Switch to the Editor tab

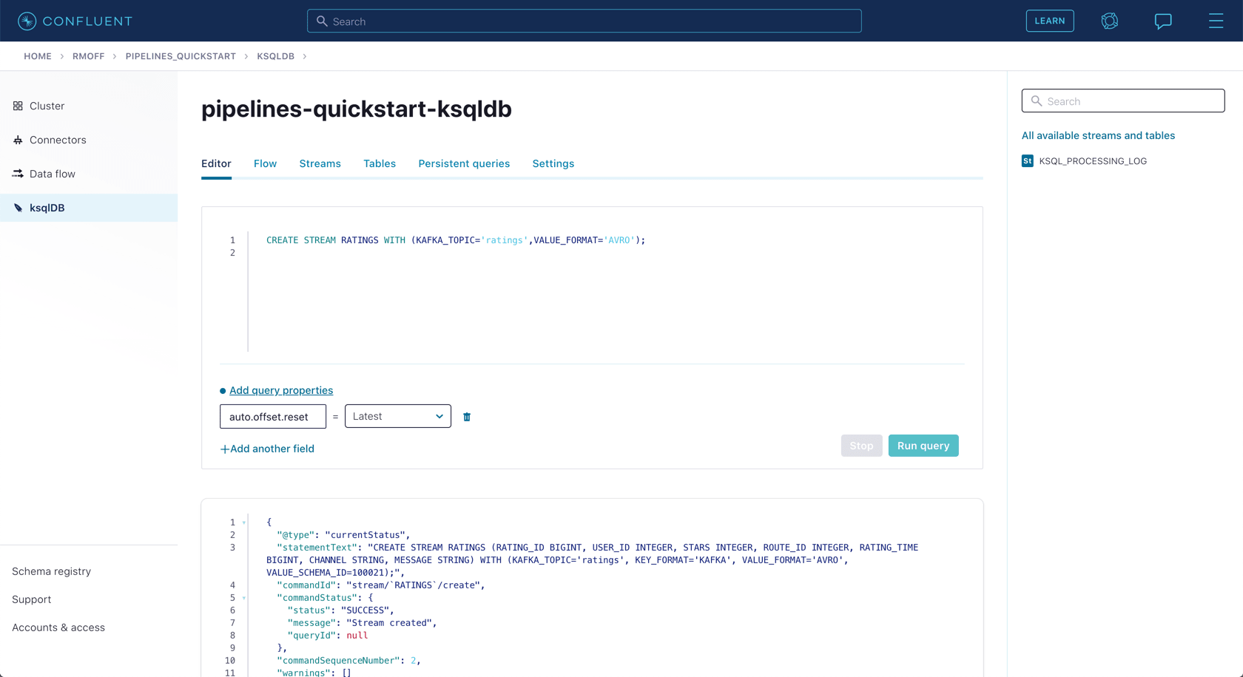click(x=216, y=163)
